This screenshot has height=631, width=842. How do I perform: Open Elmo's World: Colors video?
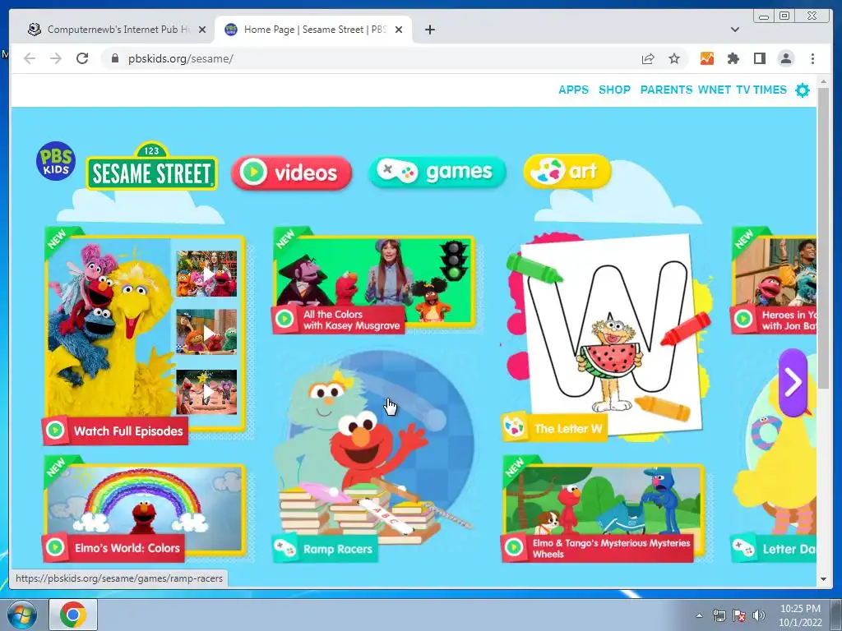click(x=145, y=509)
